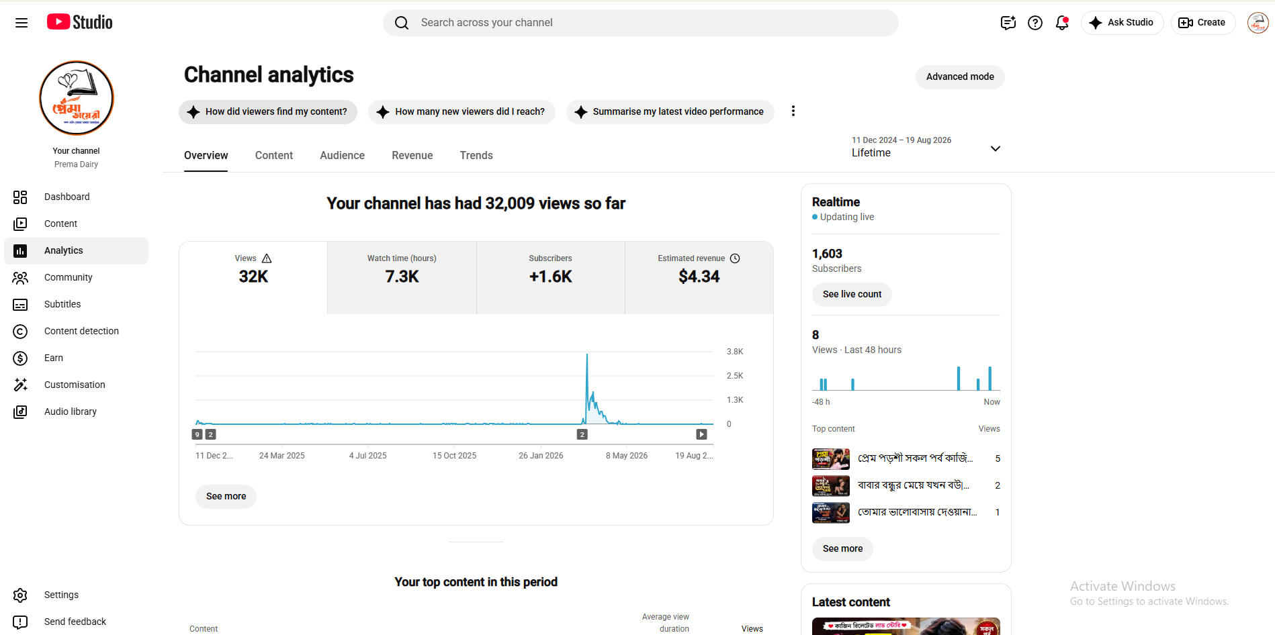Viewport: 1275px width, 635px height.
Task: Expand the Lifetime date range dropdown
Action: pyautogui.click(x=926, y=147)
